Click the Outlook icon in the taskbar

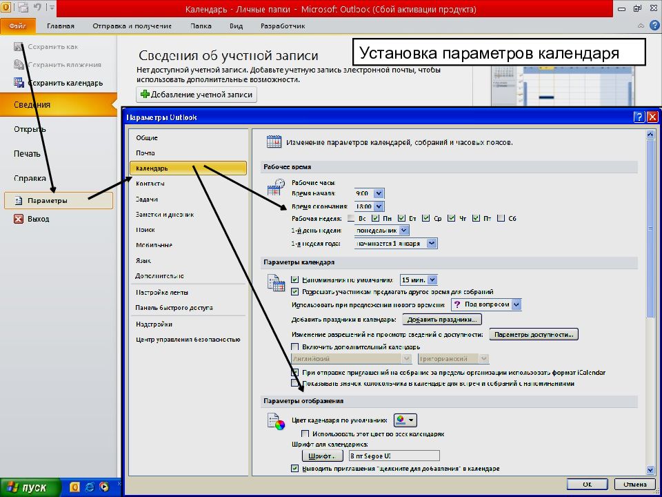coord(76,487)
